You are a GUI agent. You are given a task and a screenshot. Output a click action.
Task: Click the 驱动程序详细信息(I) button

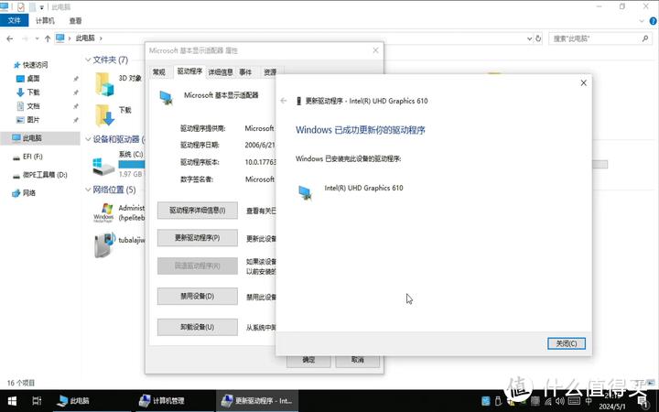click(198, 211)
